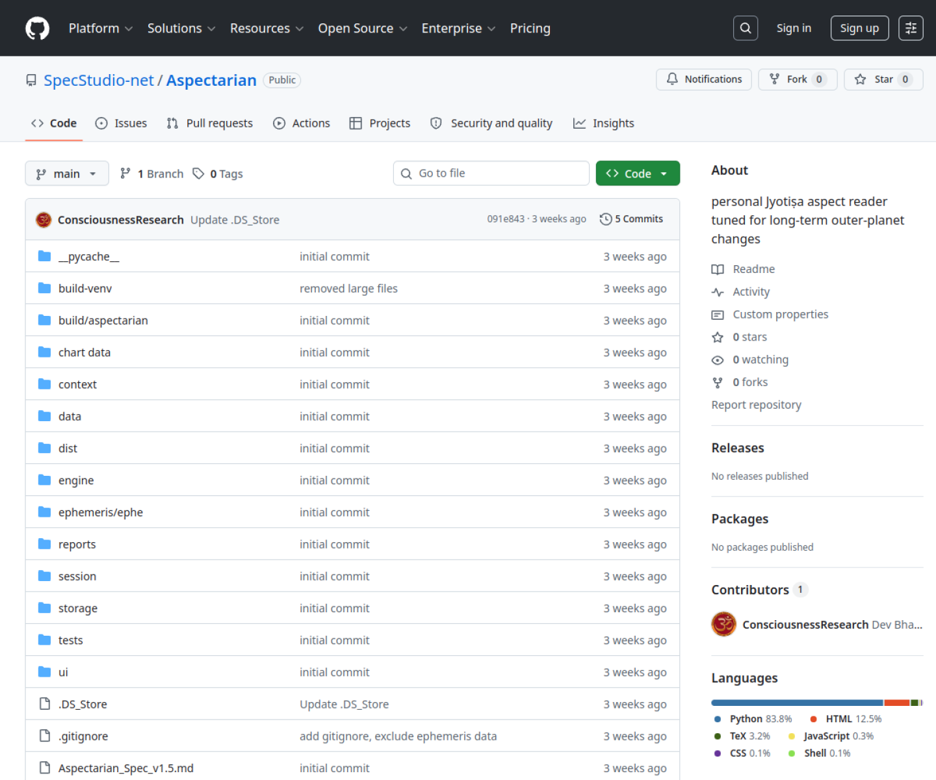
Task: Click the eye icon beside 0 watching
Action: 718,359
